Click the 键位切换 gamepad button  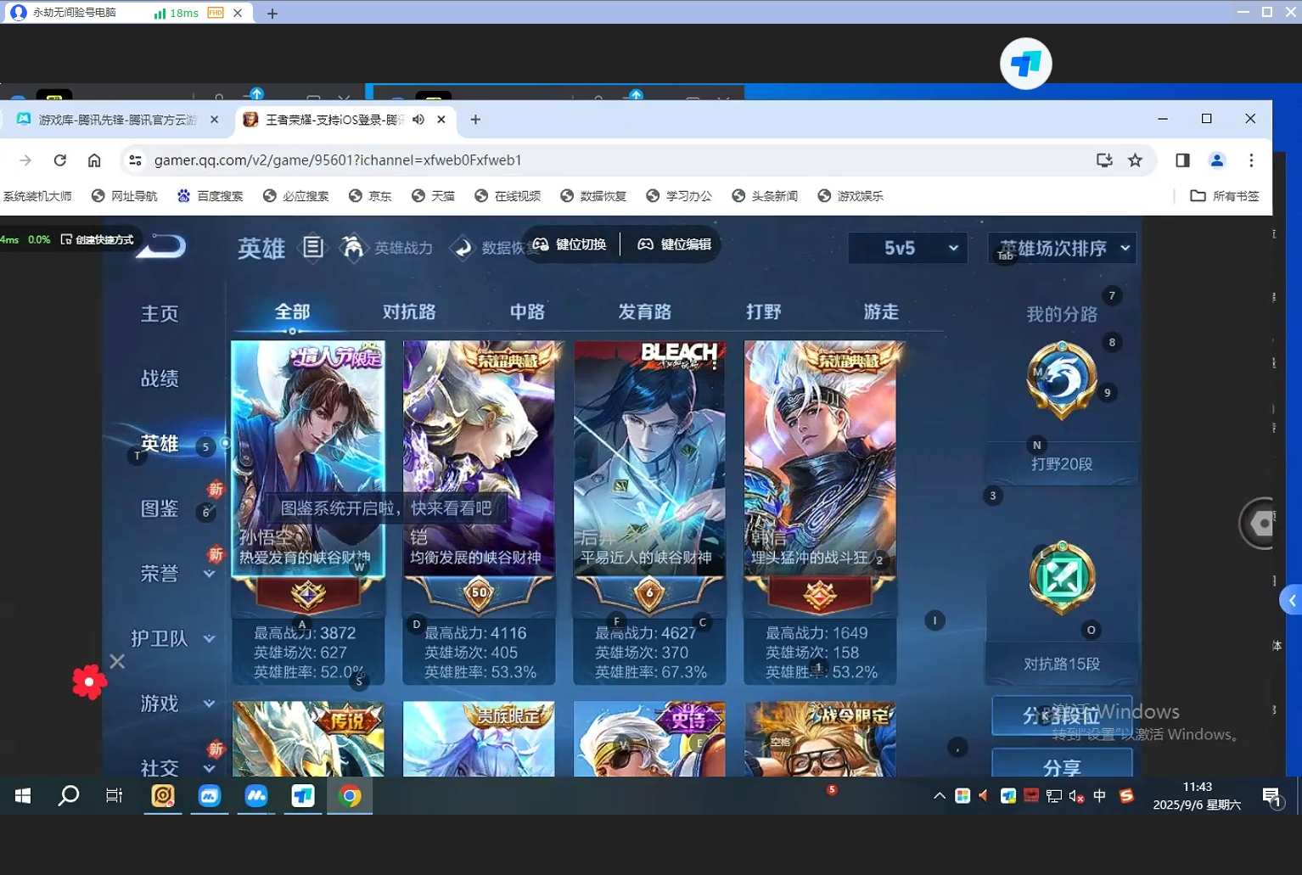tap(570, 244)
